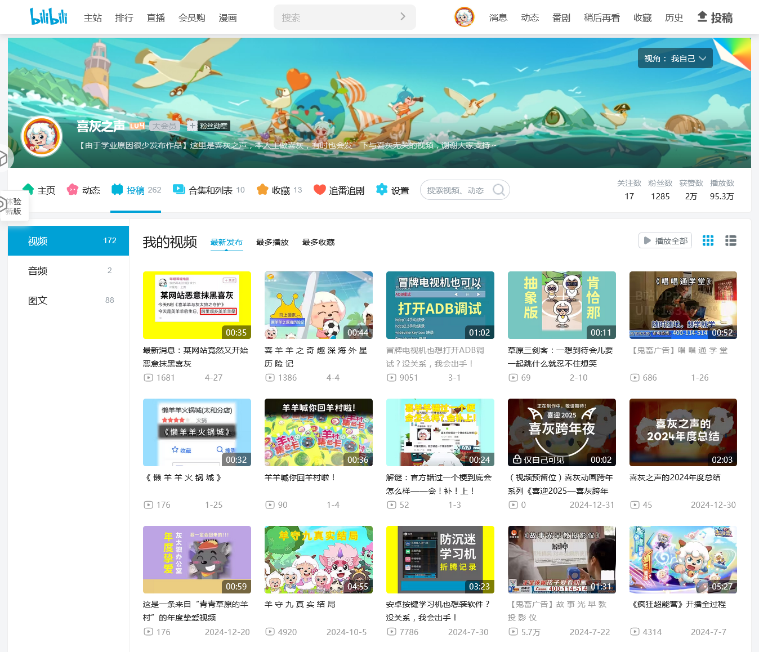Click the upload 投稿 button
Screen dimensions: 759x652
tap(715, 17)
